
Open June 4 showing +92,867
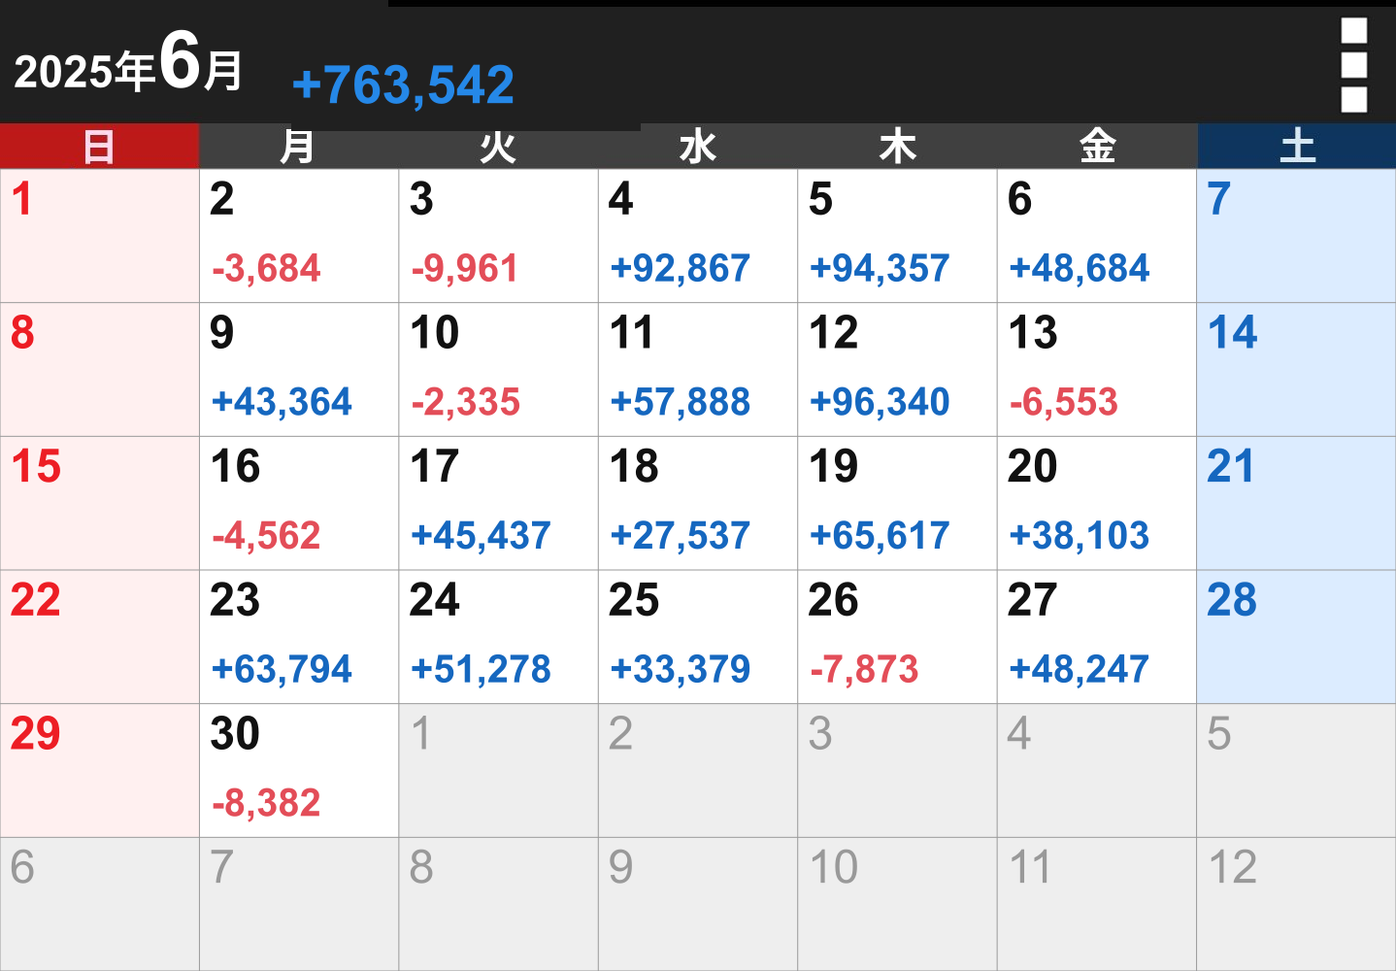pyautogui.click(x=698, y=236)
